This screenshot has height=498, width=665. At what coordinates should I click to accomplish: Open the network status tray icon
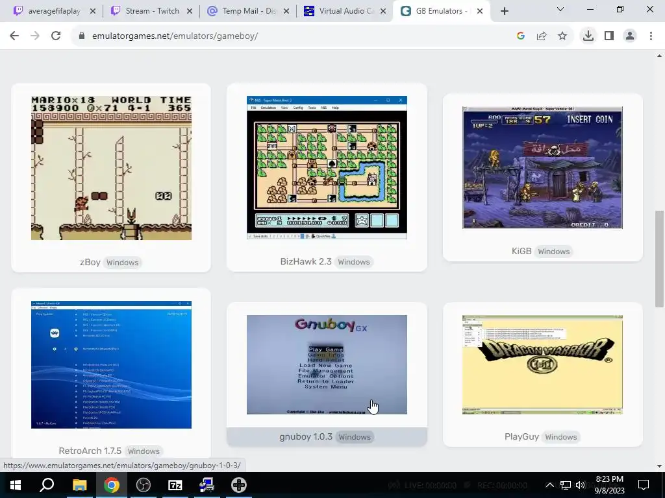566,485
